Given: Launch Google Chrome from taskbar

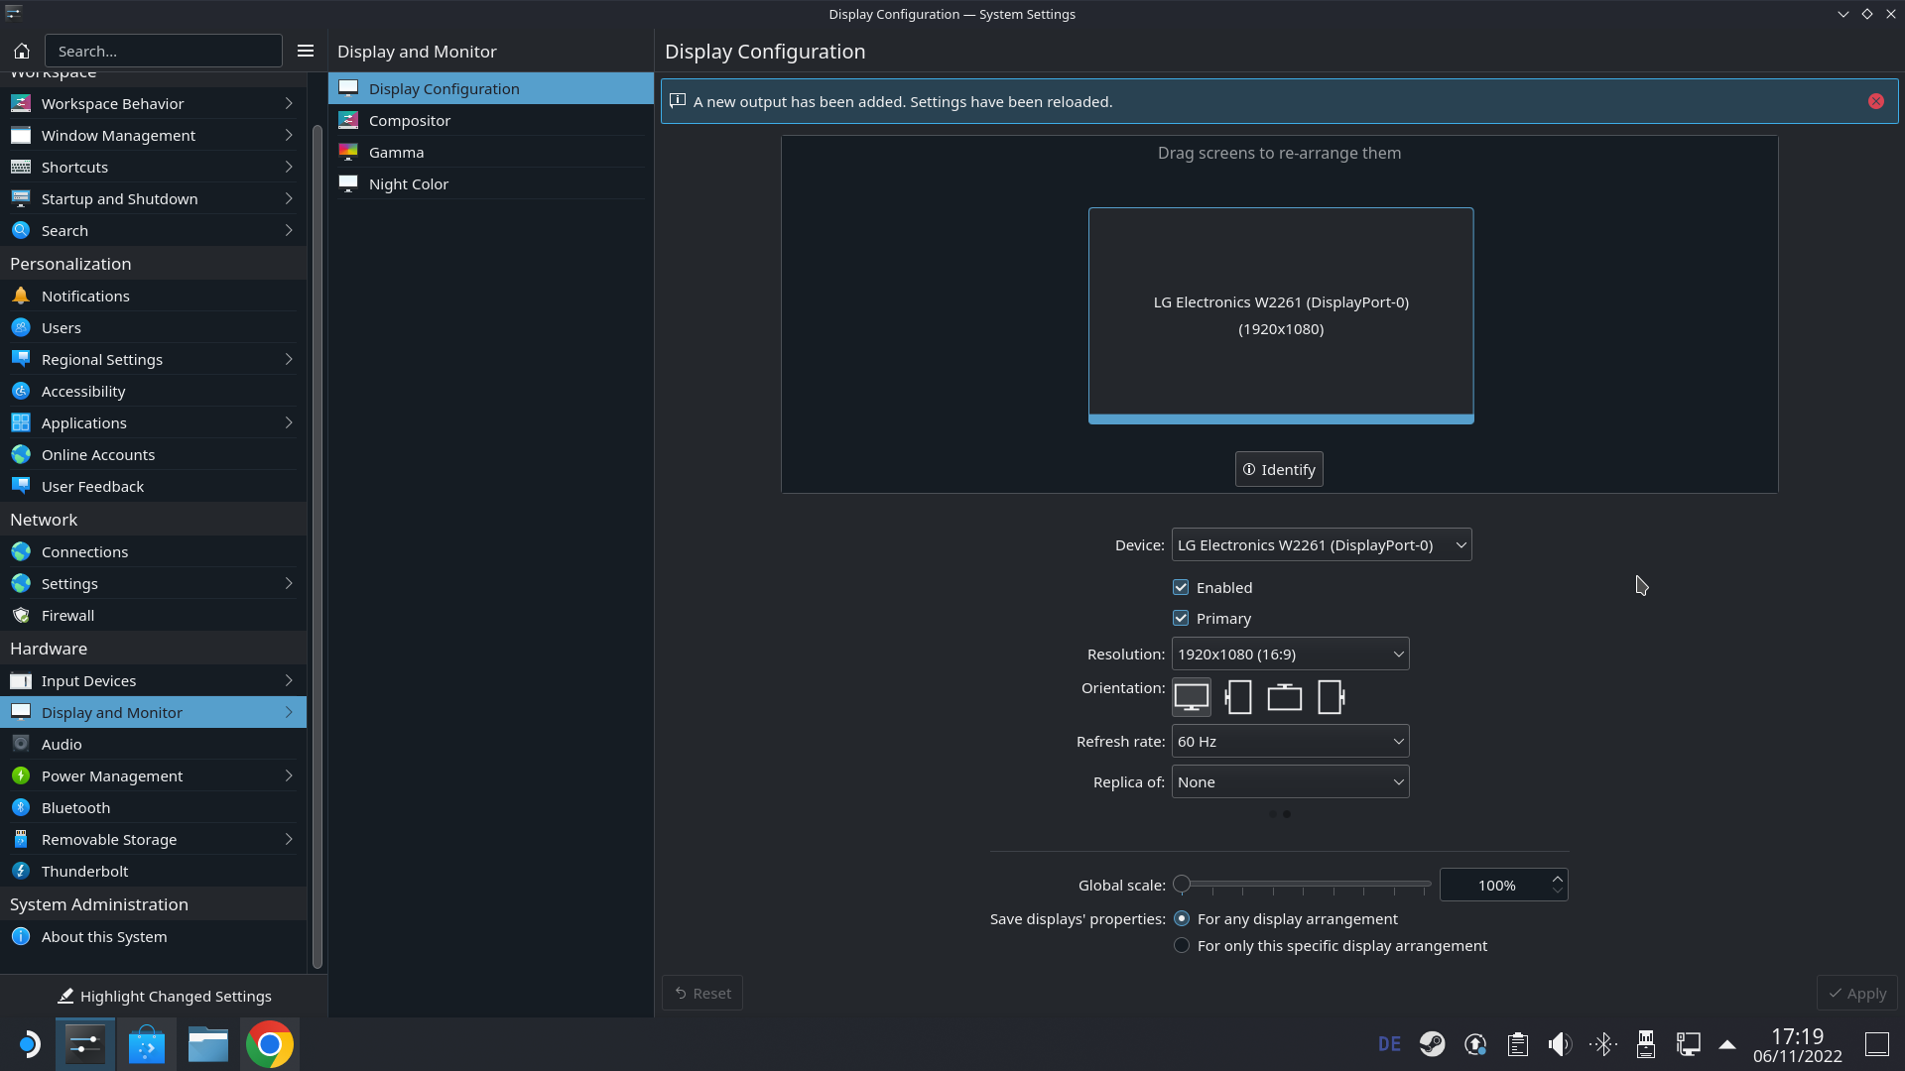Looking at the screenshot, I should [269, 1044].
